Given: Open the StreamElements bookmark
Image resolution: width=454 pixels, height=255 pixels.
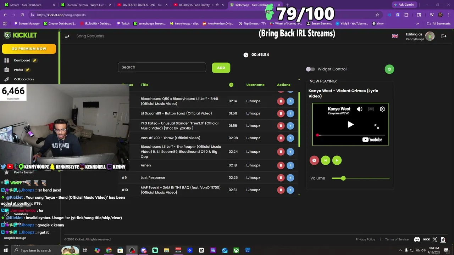Looking at the screenshot, I should 319,24.
